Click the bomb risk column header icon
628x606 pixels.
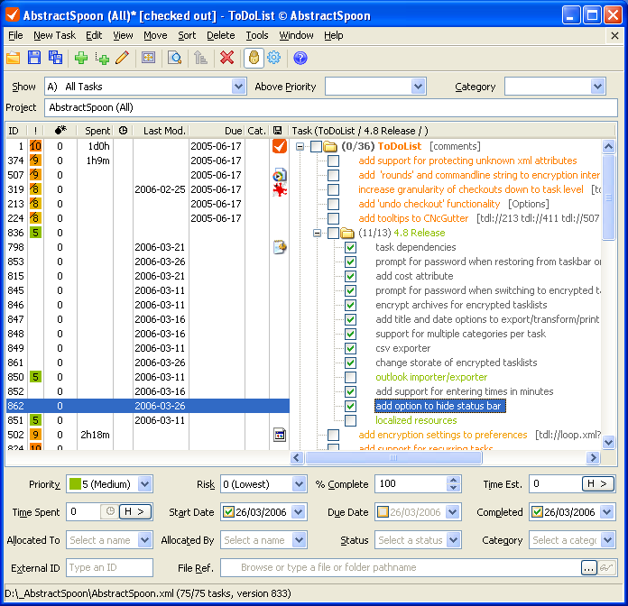(60, 131)
